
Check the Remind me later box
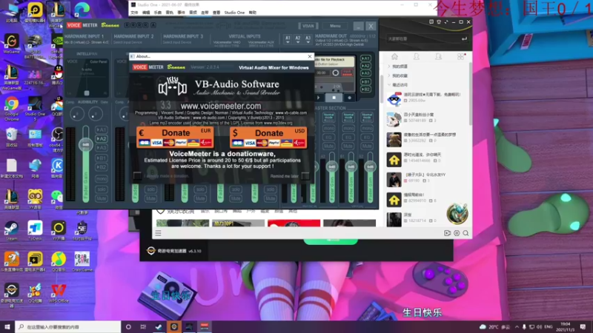pos(305,176)
